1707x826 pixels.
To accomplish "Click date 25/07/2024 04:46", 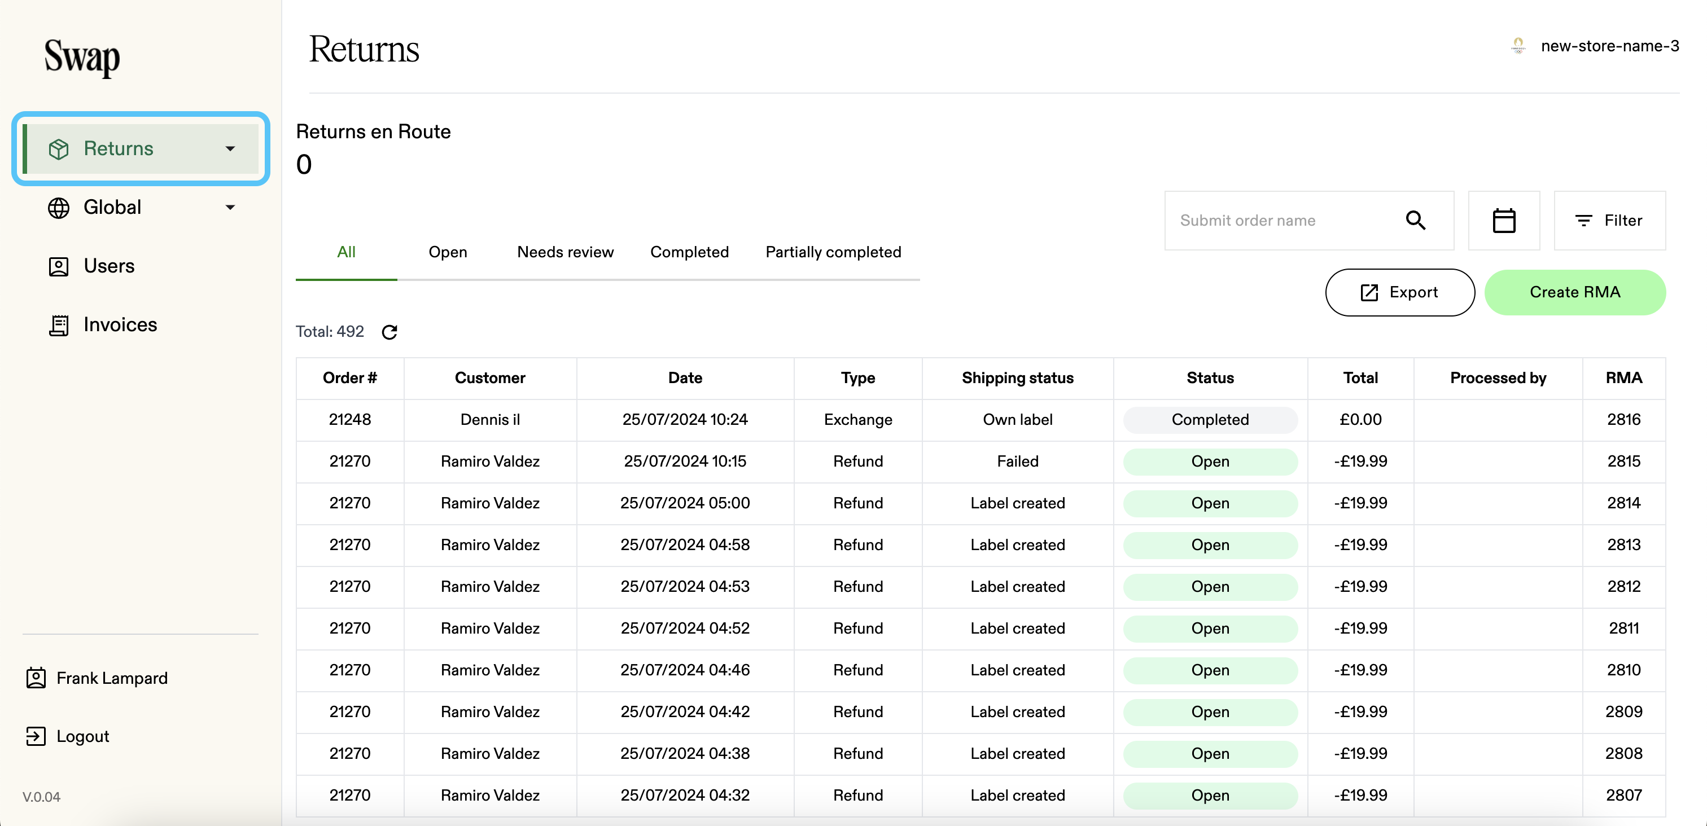I will (685, 670).
